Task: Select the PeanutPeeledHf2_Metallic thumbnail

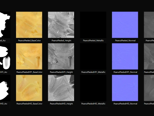Action: click(x=93, y=88)
